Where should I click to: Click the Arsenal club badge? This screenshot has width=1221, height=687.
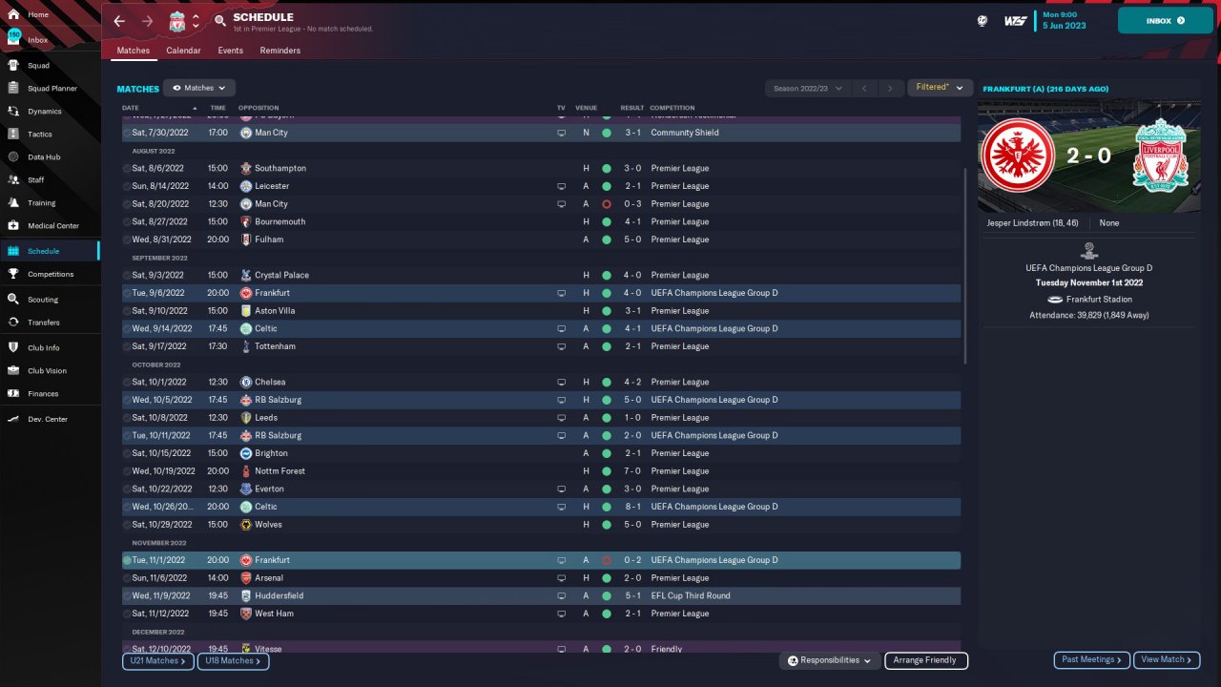click(246, 578)
